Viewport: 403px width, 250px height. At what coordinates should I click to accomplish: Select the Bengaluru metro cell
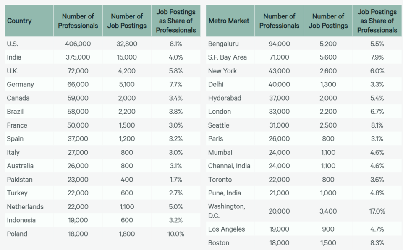click(x=223, y=44)
